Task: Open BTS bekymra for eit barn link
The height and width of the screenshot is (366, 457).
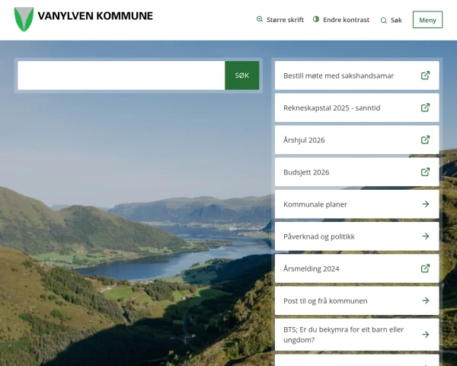Action: click(x=344, y=334)
